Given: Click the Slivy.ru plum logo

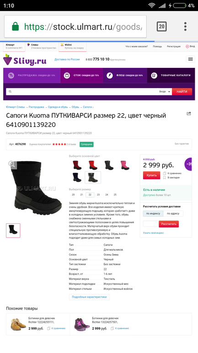Looking at the screenshot, I should [25, 60].
